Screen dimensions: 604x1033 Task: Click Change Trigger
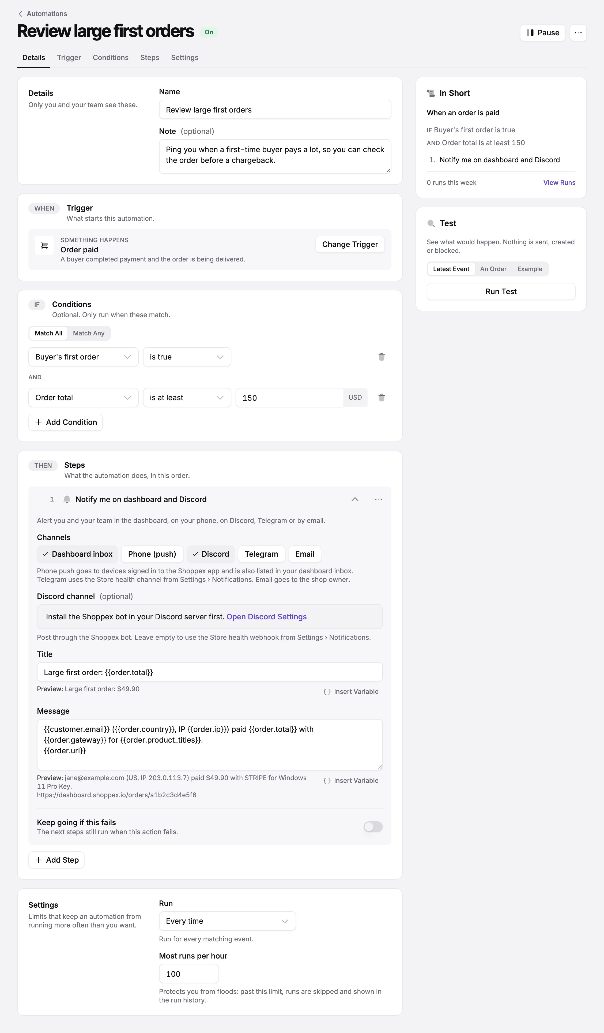pyautogui.click(x=350, y=244)
